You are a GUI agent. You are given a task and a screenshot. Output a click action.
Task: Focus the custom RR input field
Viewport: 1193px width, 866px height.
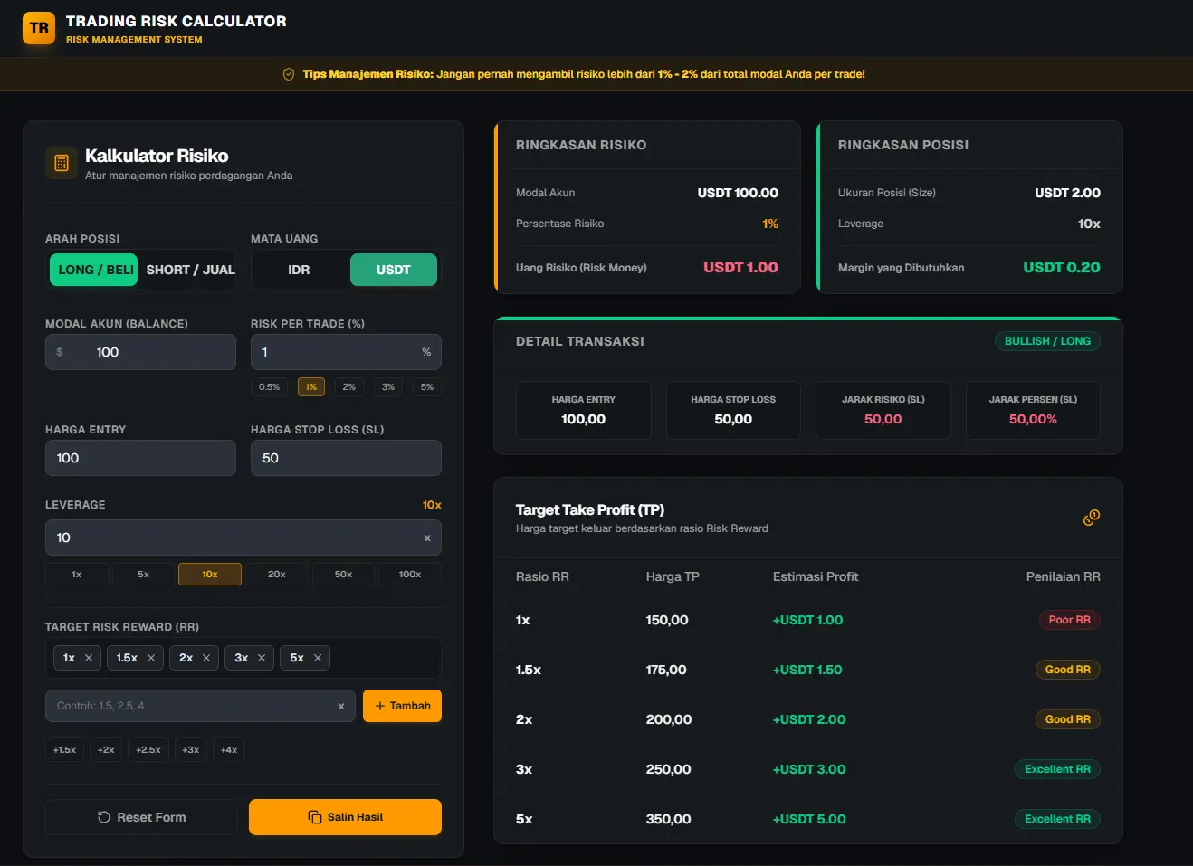point(200,706)
